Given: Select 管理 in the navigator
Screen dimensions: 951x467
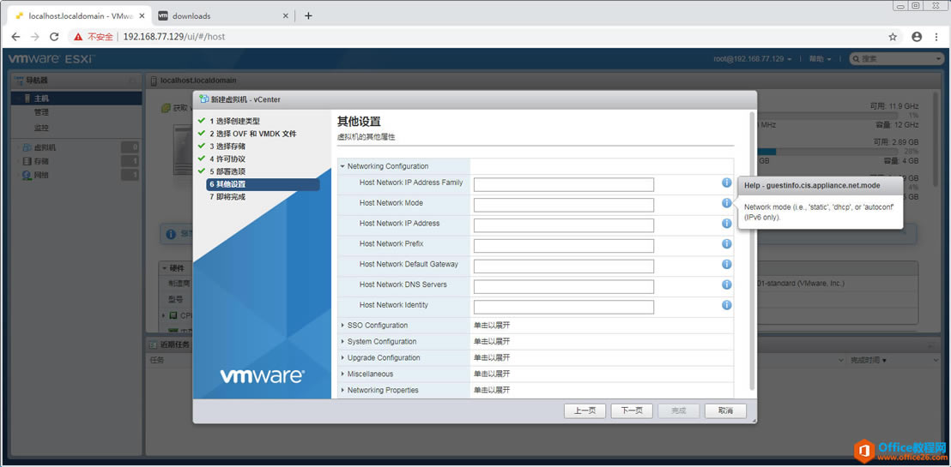Looking at the screenshot, I should (x=41, y=112).
